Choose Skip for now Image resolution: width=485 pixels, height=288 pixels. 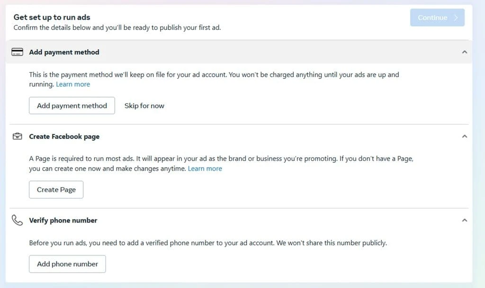[144, 106]
